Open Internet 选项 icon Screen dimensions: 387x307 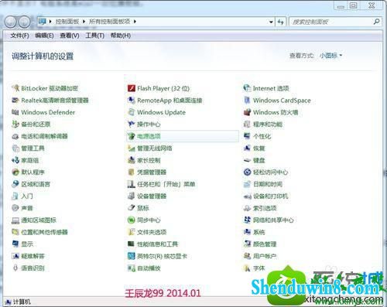[247, 88]
